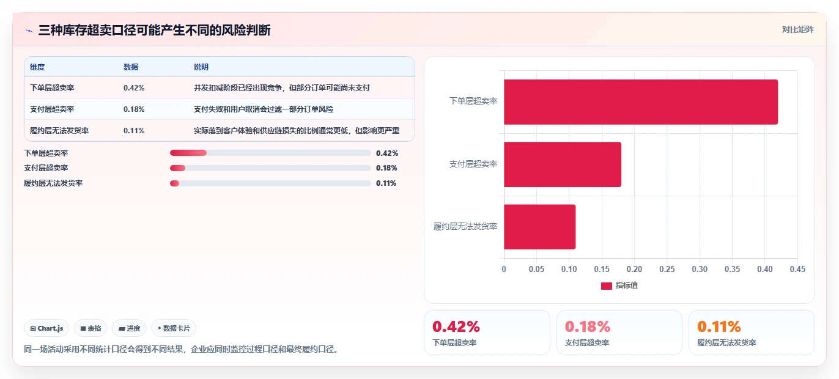Click the 0.11% progress value label
Image resolution: width=839 pixels, height=379 pixels.
386,183
